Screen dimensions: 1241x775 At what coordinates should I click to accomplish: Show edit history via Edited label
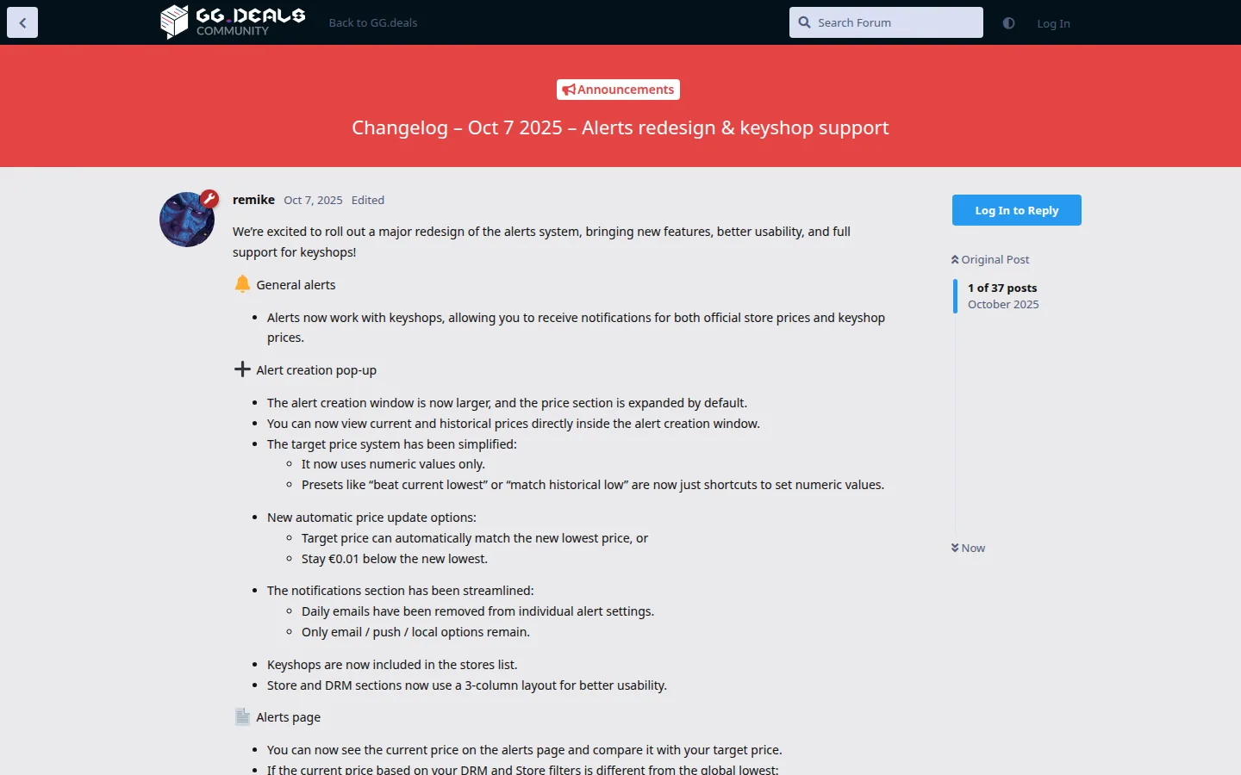pos(368,200)
